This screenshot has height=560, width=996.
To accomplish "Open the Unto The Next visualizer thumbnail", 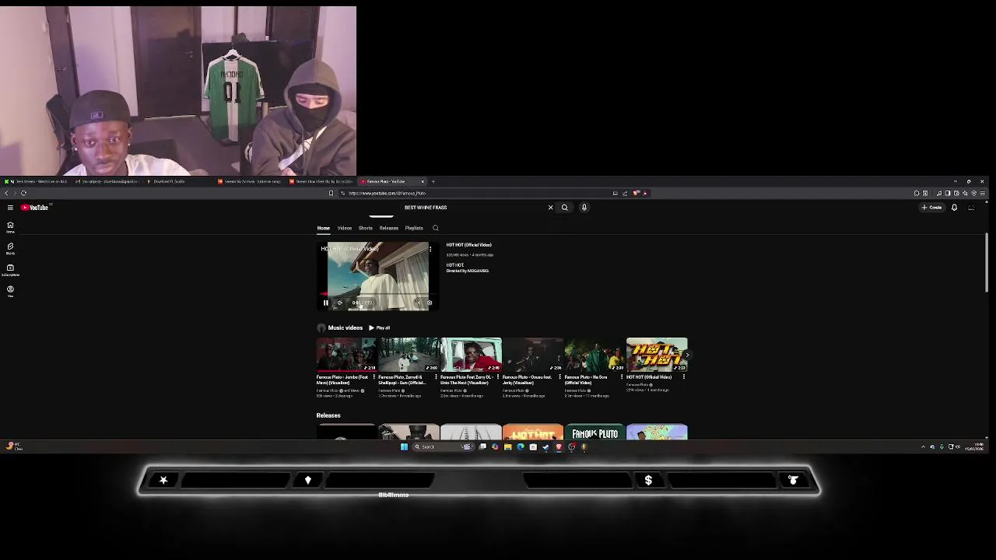I will tap(471, 355).
